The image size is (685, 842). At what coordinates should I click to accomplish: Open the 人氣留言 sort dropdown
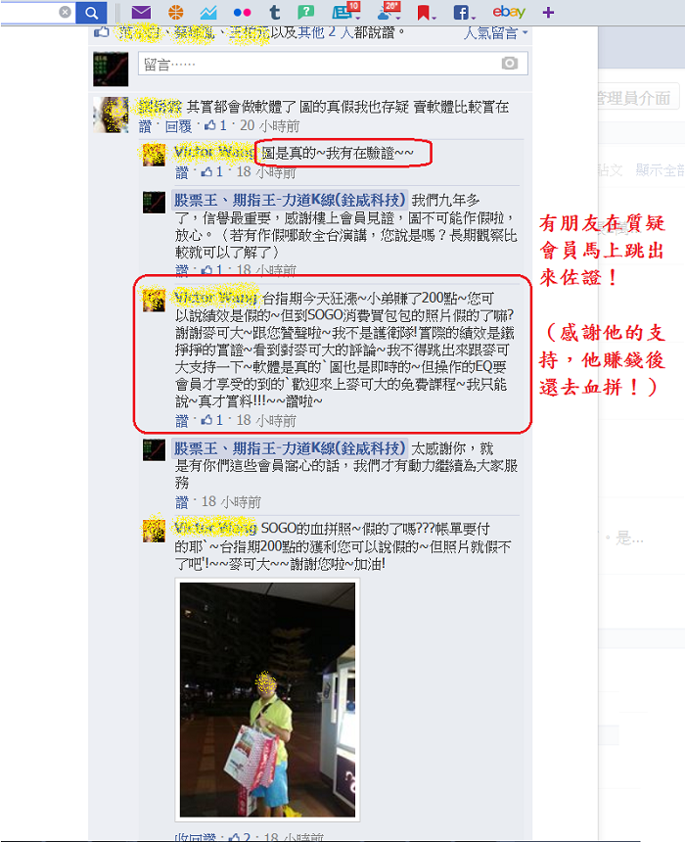click(x=495, y=32)
